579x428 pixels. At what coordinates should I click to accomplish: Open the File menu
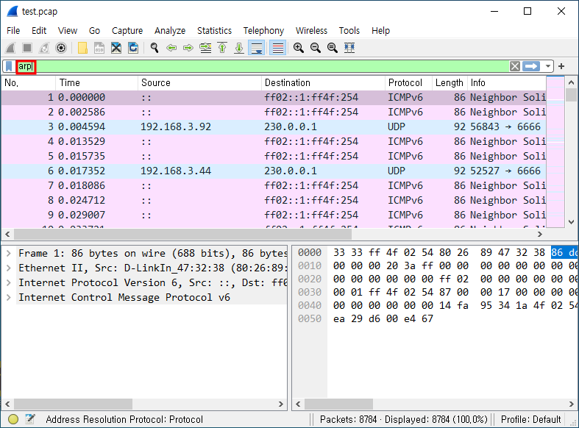pos(13,31)
